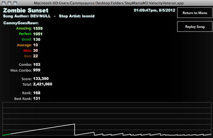Click the tall combo peak on the graph
The height and width of the screenshot is (138, 213).
pos(74,124)
